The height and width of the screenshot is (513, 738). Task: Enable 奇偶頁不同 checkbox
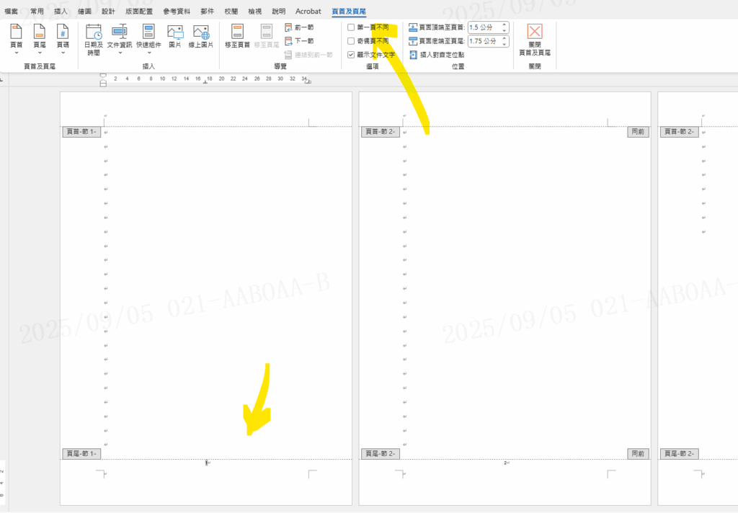(351, 41)
